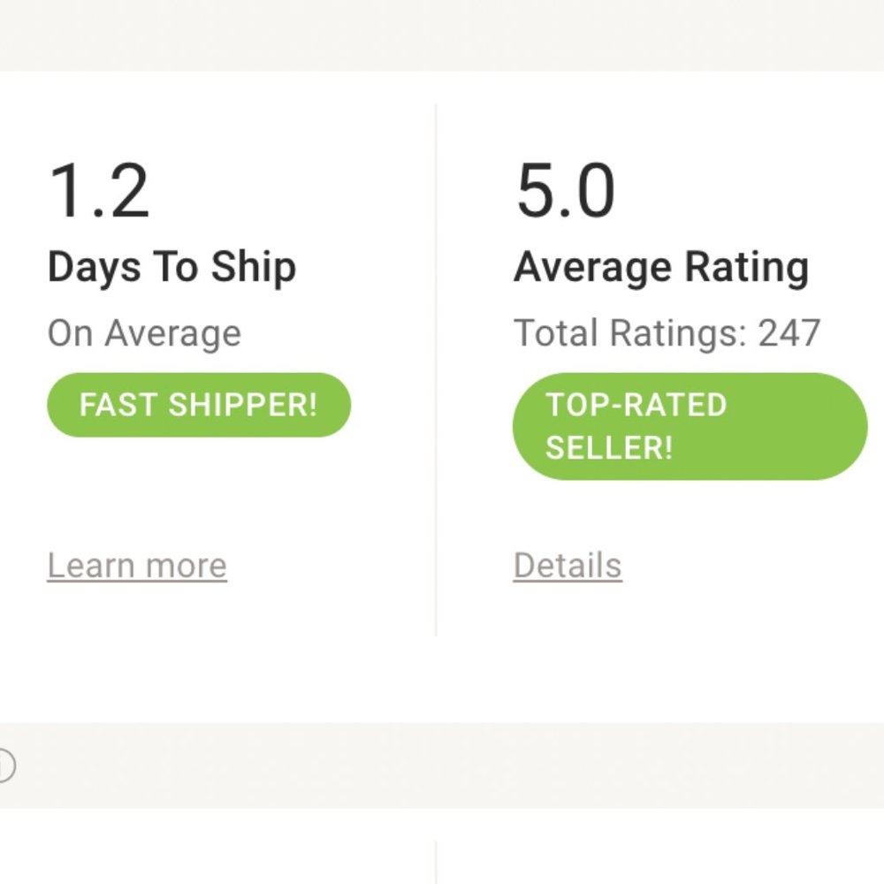Open the Learn more link

click(137, 566)
